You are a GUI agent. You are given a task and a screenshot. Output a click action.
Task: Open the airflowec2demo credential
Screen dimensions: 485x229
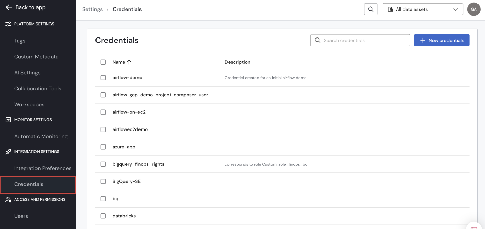click(x=130, y=129)
